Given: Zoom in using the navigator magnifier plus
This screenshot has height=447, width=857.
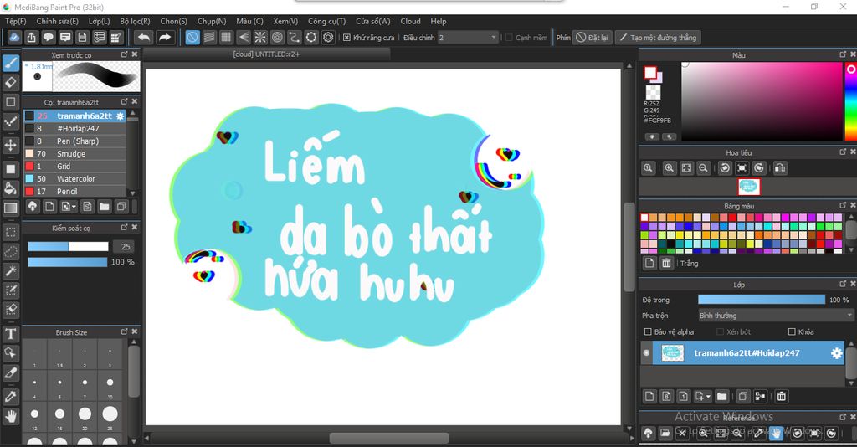Looking at the screenshot, I should [x=669, y=168].
